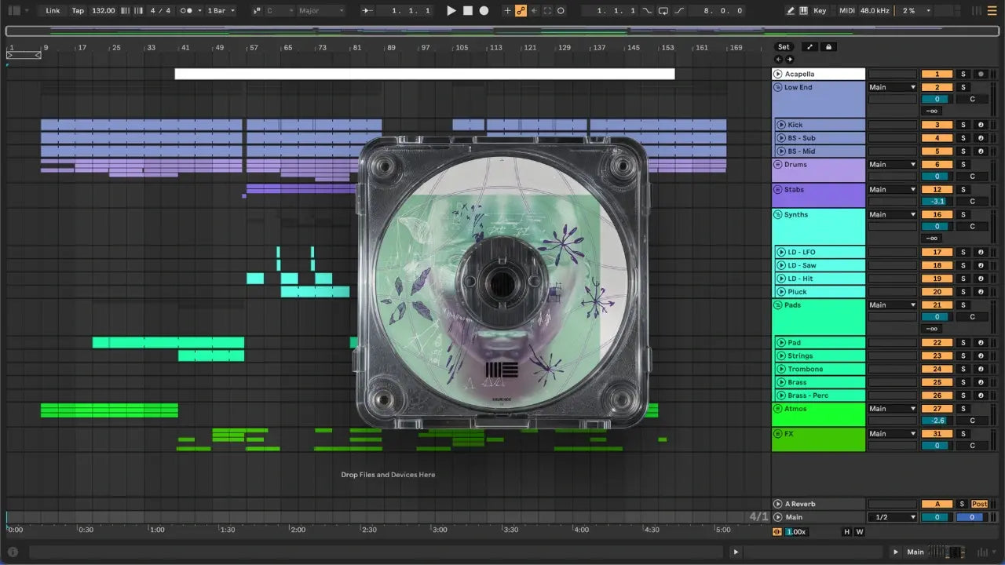
Task: Click the Tap tempo button
Action: [x=78, y=11]
